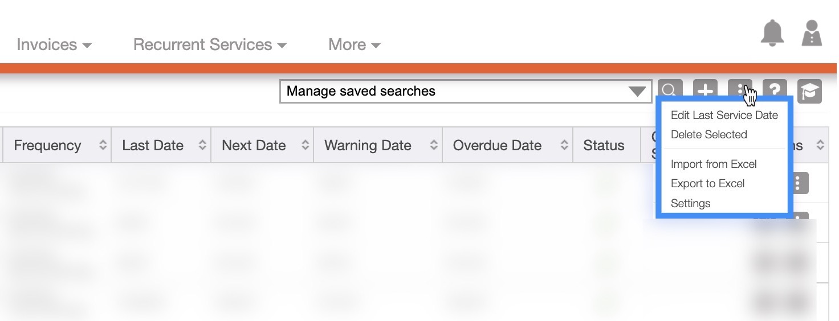Open the user profile icon
Viewport: 839px width, 321px height.
point(811,34)
